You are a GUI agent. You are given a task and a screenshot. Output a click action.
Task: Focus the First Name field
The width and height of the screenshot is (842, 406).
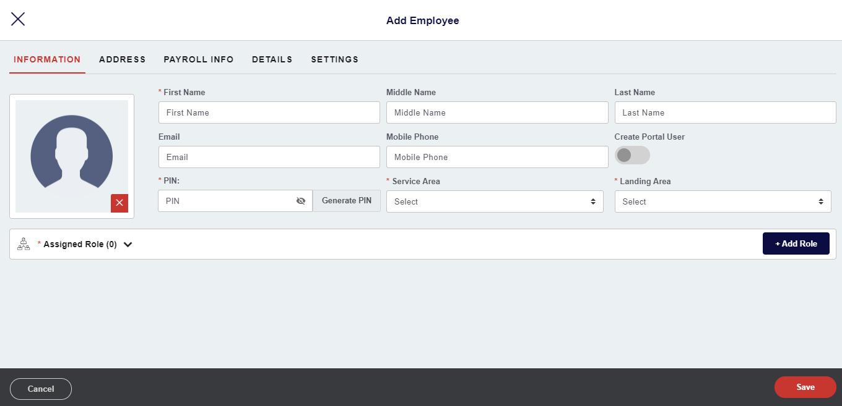[x=269, y=112]
